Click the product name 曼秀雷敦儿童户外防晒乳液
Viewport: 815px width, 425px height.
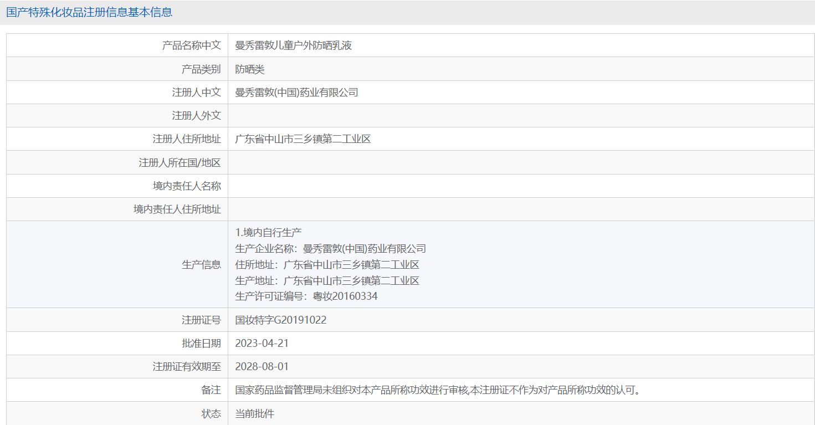click(294, 45)
